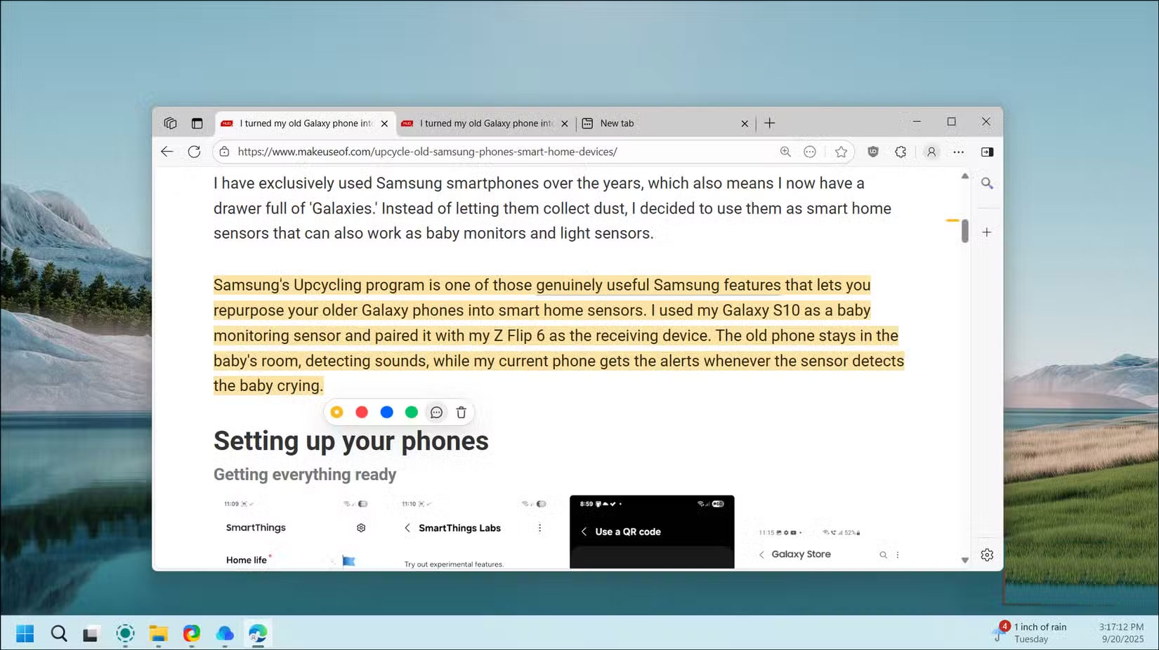Open the Extensions puzzle icon
Screen dimensions: 1159x650
pyautogui.click(x=901, y=152)
